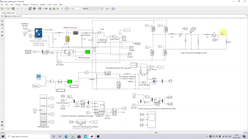Expand the model path breadcrumb arrow
This screenshot has height=139, width=248.
point(21,16)
